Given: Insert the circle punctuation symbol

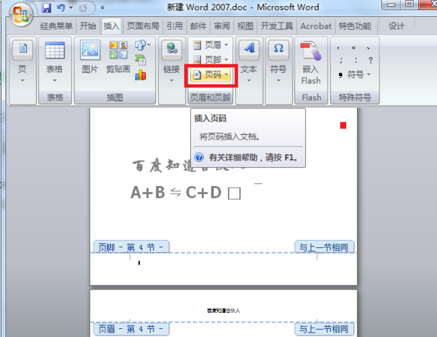Looking at the screenshot, I should [x=353, y=47].
